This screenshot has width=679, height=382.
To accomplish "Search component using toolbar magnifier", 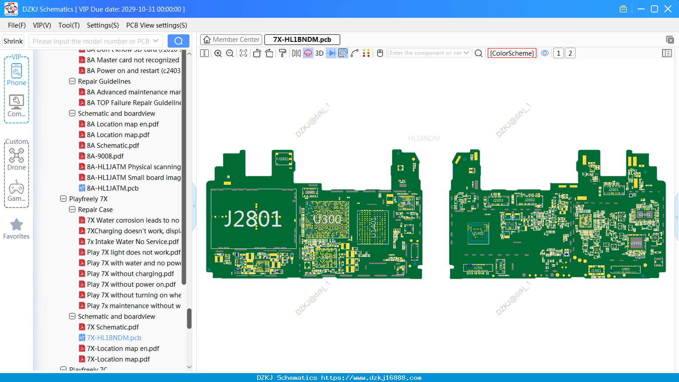I will pyautogui.click(x=479, y=53).
